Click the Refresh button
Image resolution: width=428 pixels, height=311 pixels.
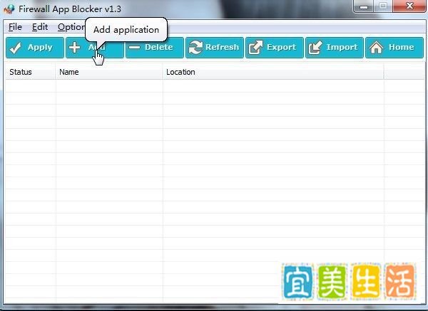[215, 48]
